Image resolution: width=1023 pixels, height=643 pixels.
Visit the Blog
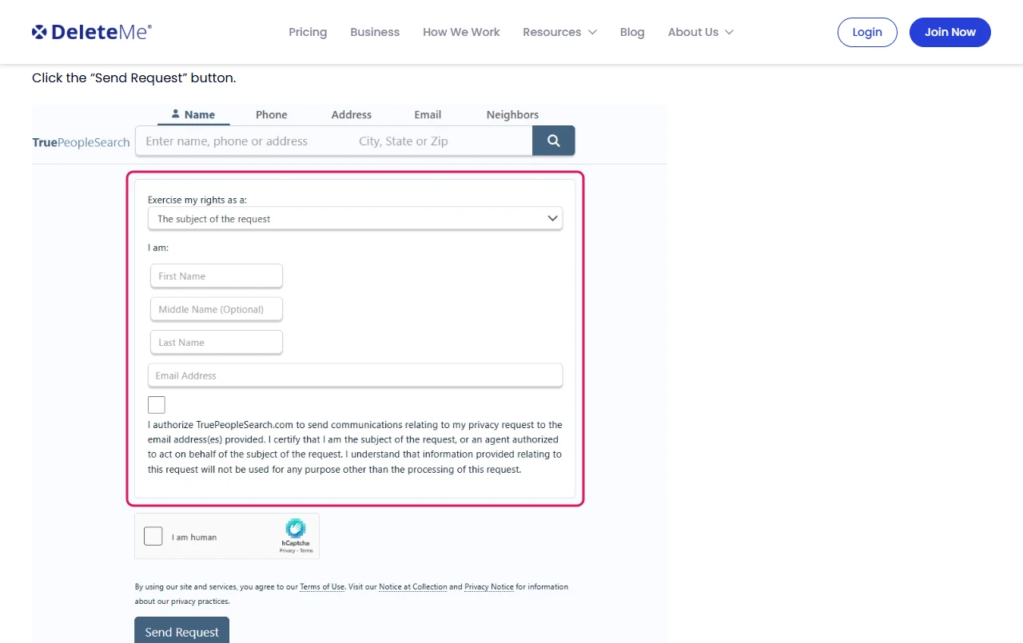click(x=632, y=32)
